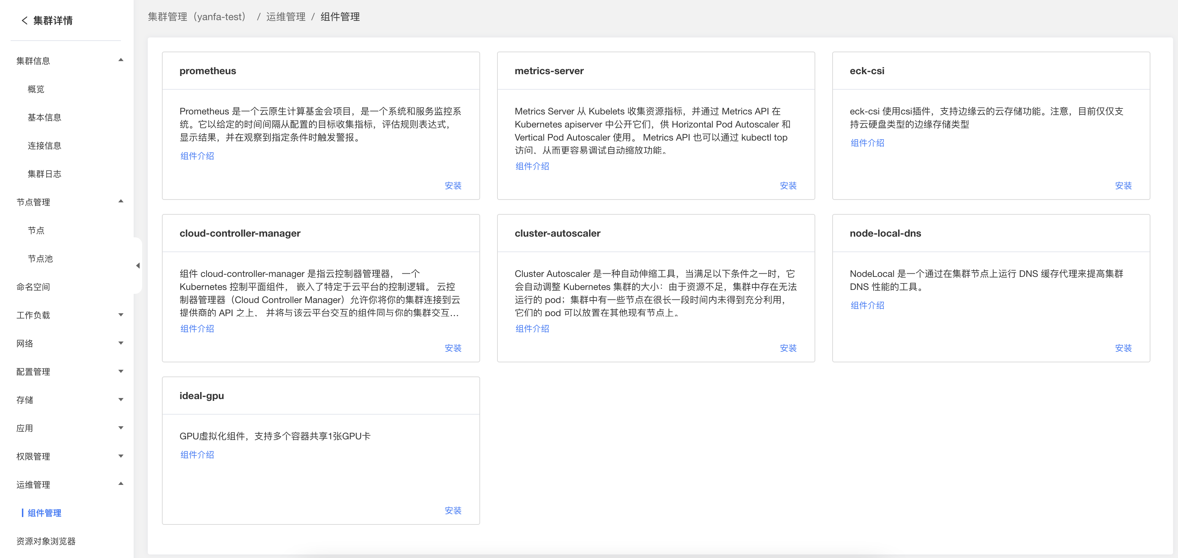Image resolution: width=1178 pixels, height=558 pixels.
Task: Click the eck-csi card title
Action: click(867, 71)
